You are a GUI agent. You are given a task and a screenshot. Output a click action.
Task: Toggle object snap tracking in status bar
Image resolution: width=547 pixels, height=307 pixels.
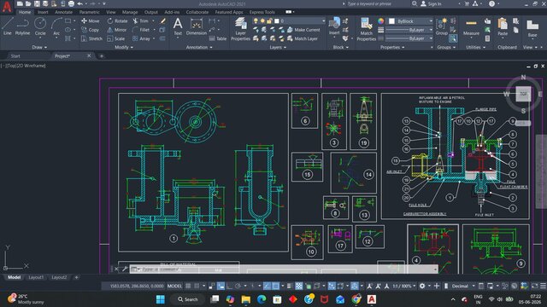[x=267, y=287]
